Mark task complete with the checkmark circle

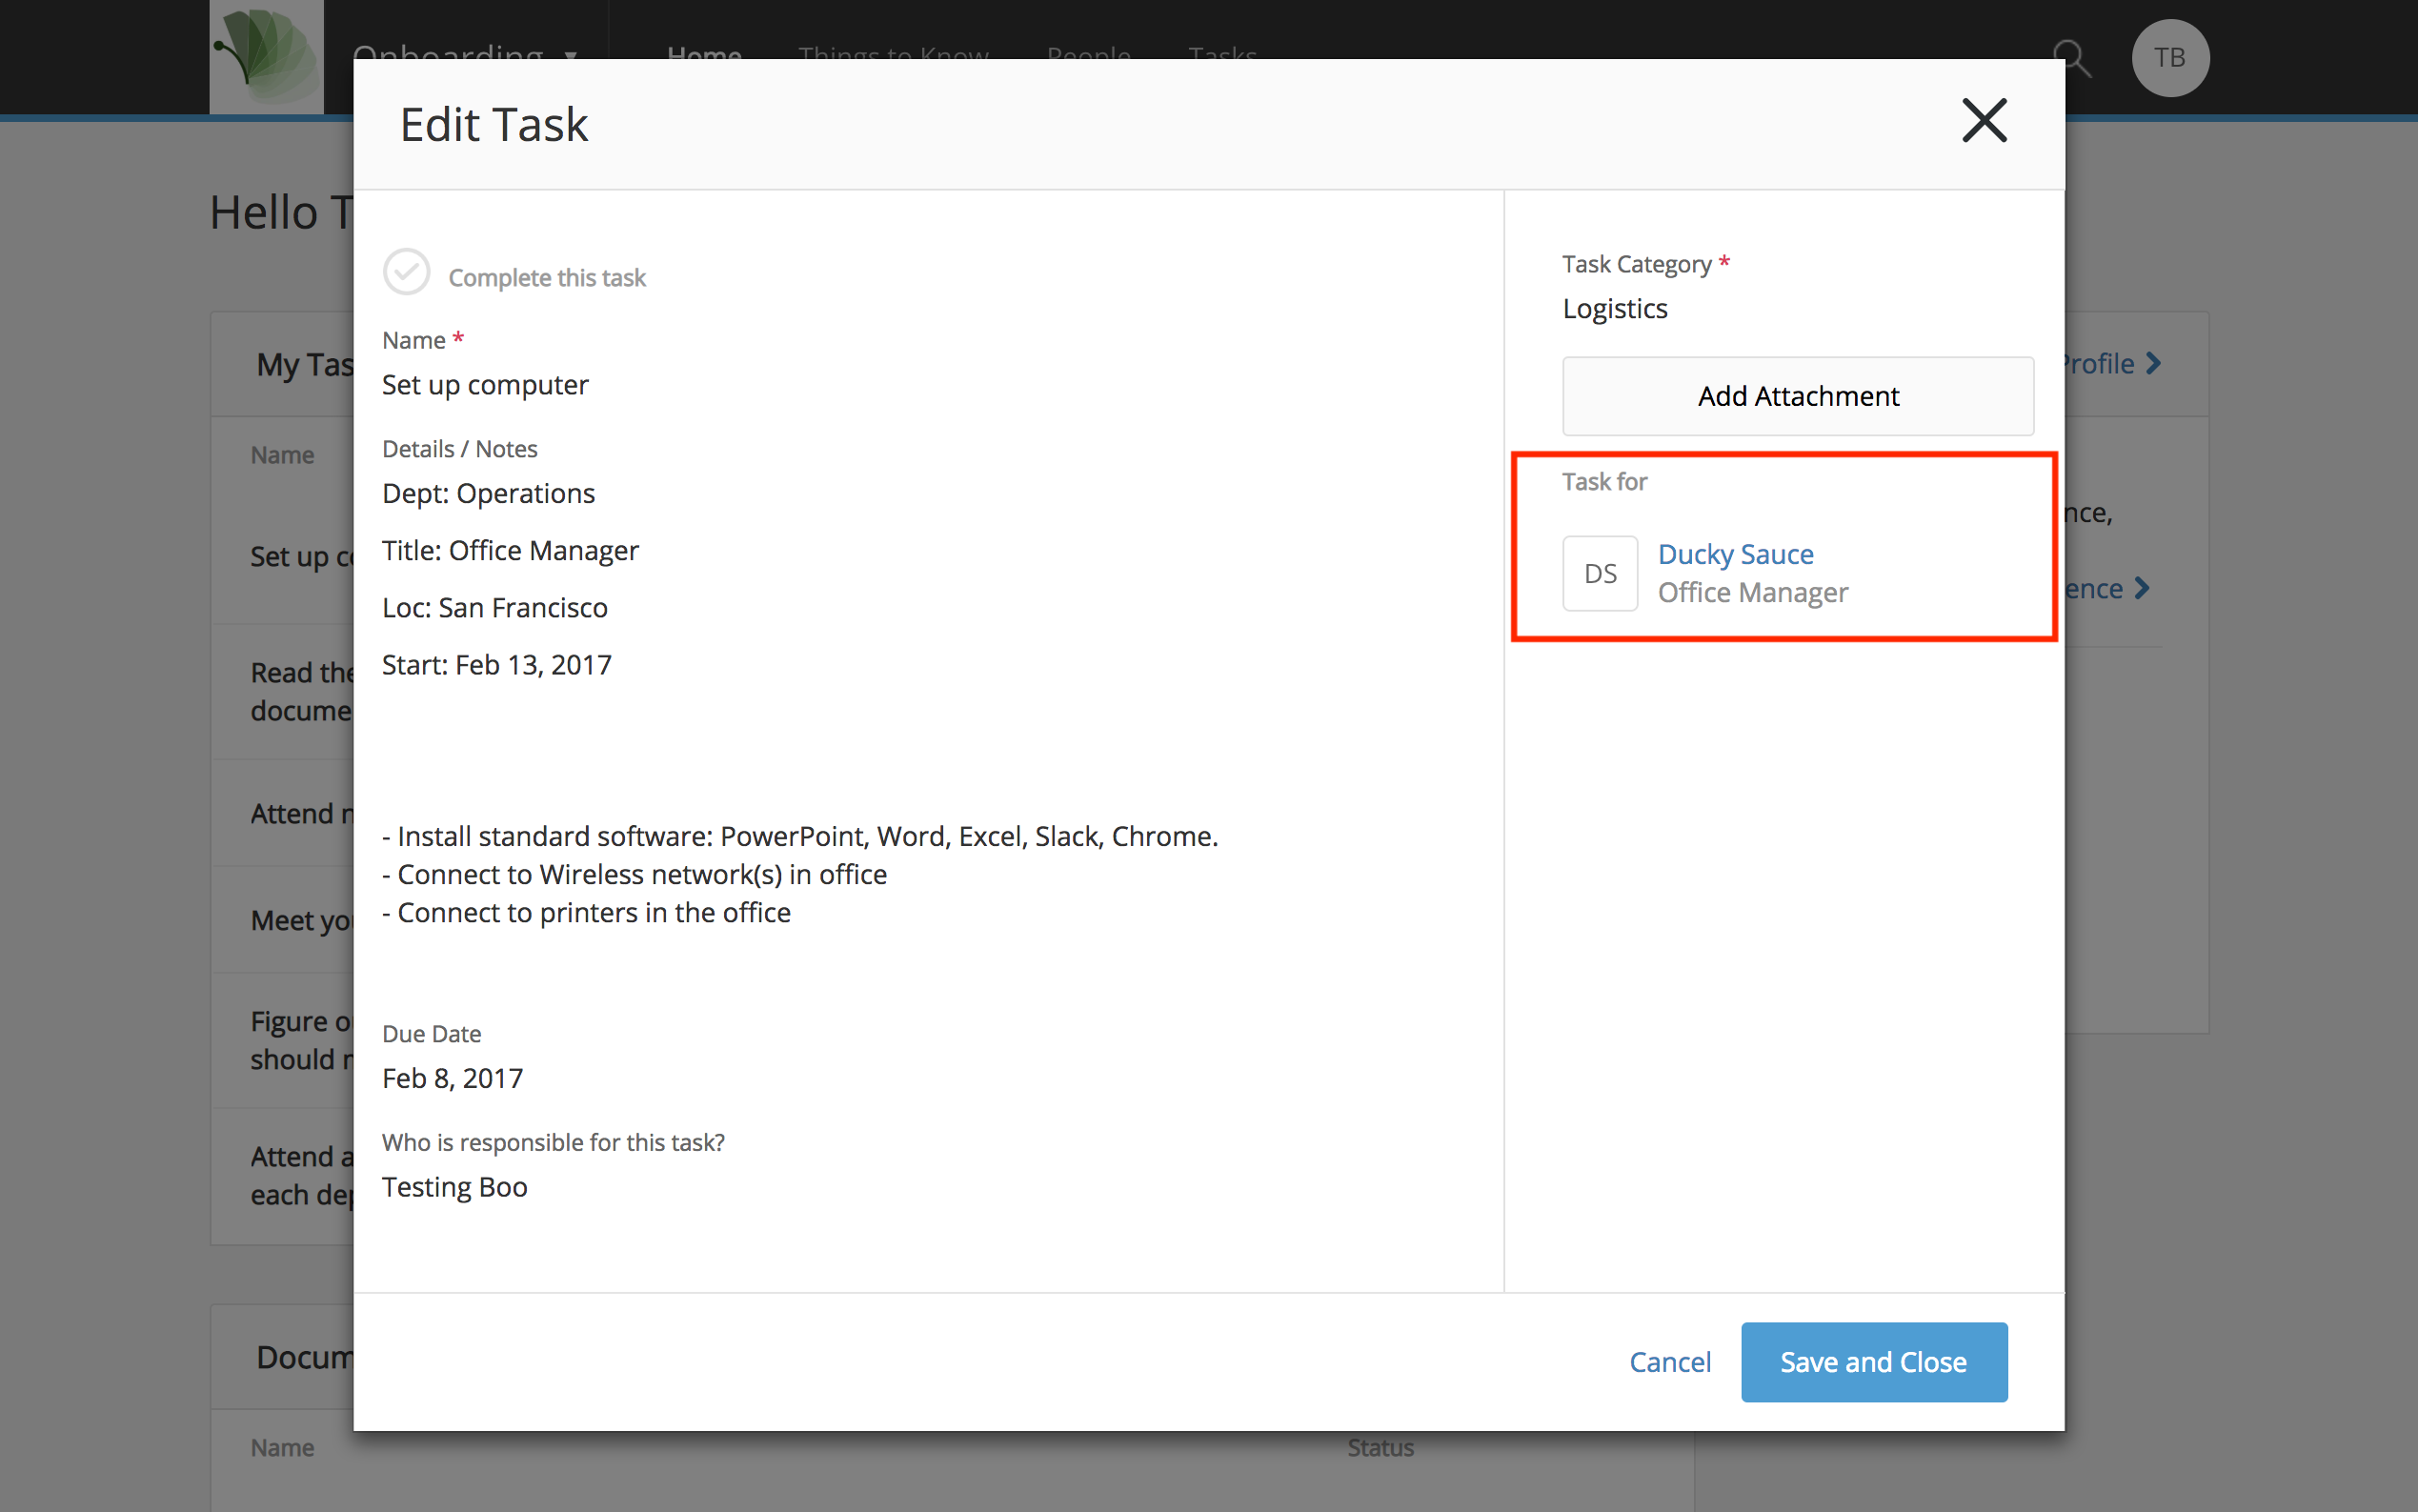(406, 272)
